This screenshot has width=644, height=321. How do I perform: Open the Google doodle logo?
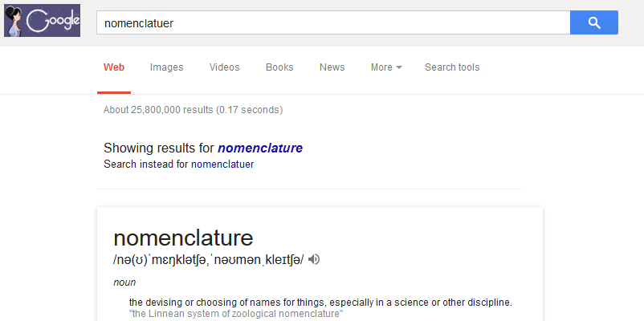click(43, 21)
